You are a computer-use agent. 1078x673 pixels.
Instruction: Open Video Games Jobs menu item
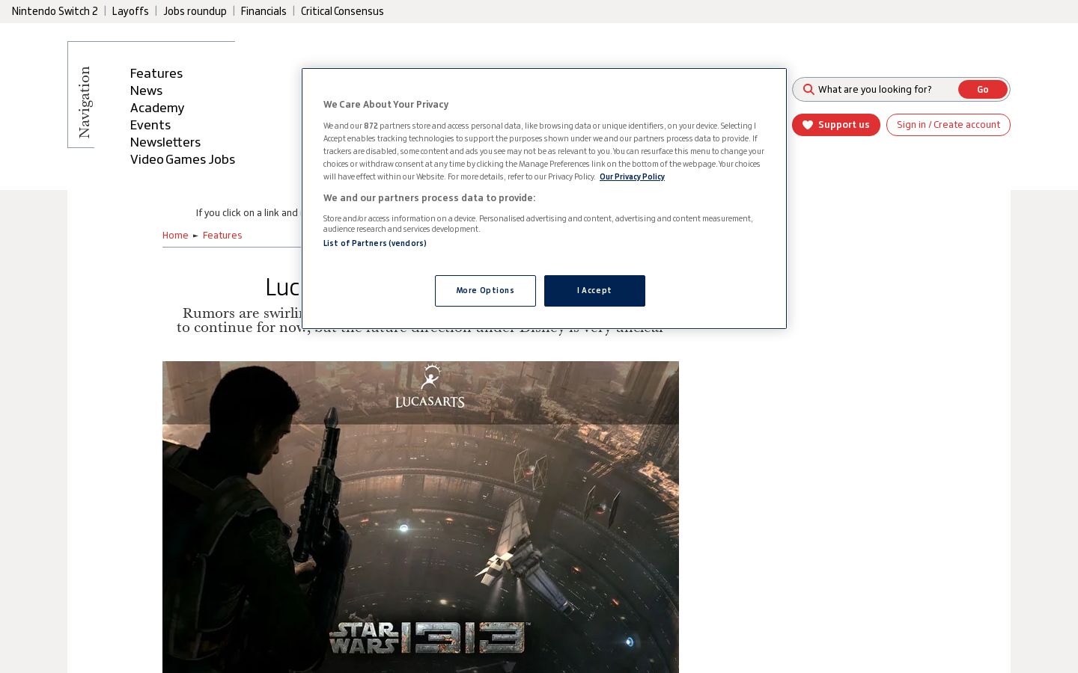(183, 159)
